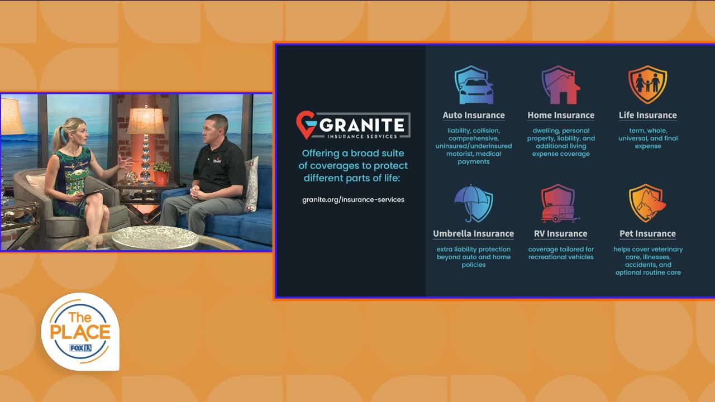This screenshot has width=715, height=402.
Task: Select the Home Insurance heading
Action: pyautogui.click(x=561, y=115)
